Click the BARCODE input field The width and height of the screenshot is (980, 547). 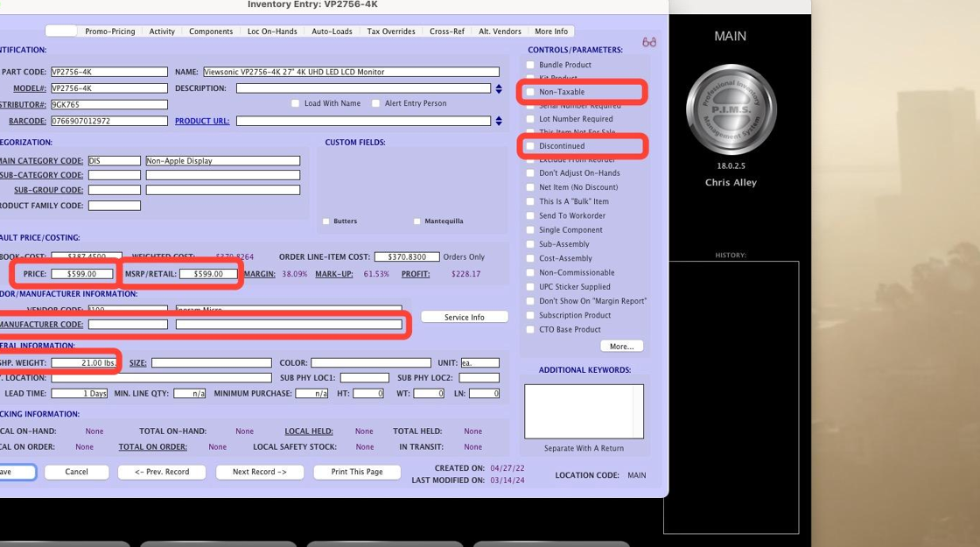(x=109, y=121)
